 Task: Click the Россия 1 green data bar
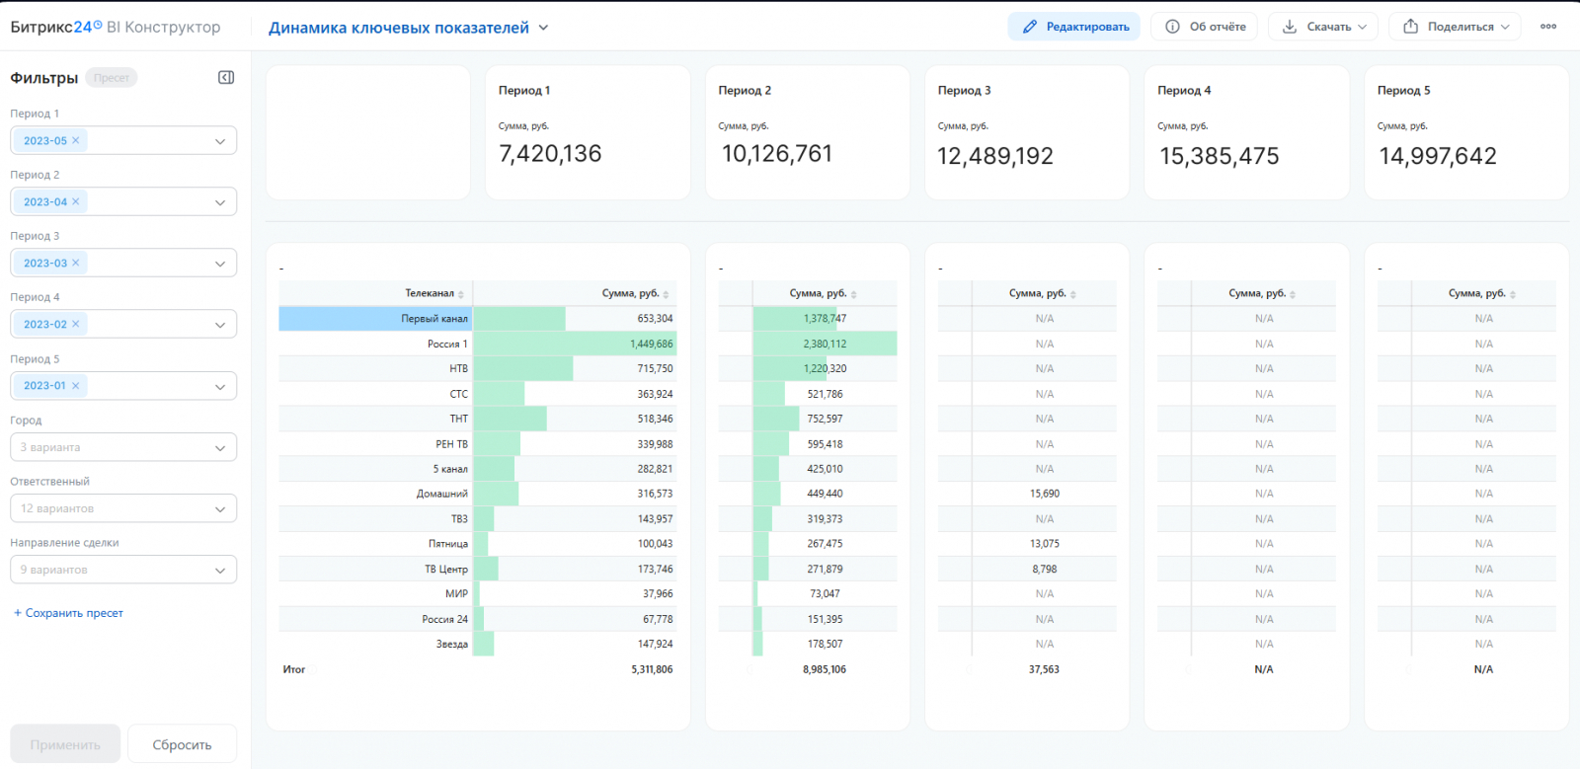tap(575, 344)
